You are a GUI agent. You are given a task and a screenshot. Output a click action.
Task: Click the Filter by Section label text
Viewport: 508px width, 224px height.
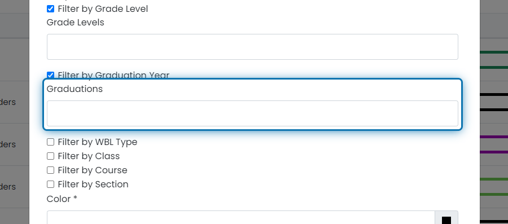[x=93, y=185]
